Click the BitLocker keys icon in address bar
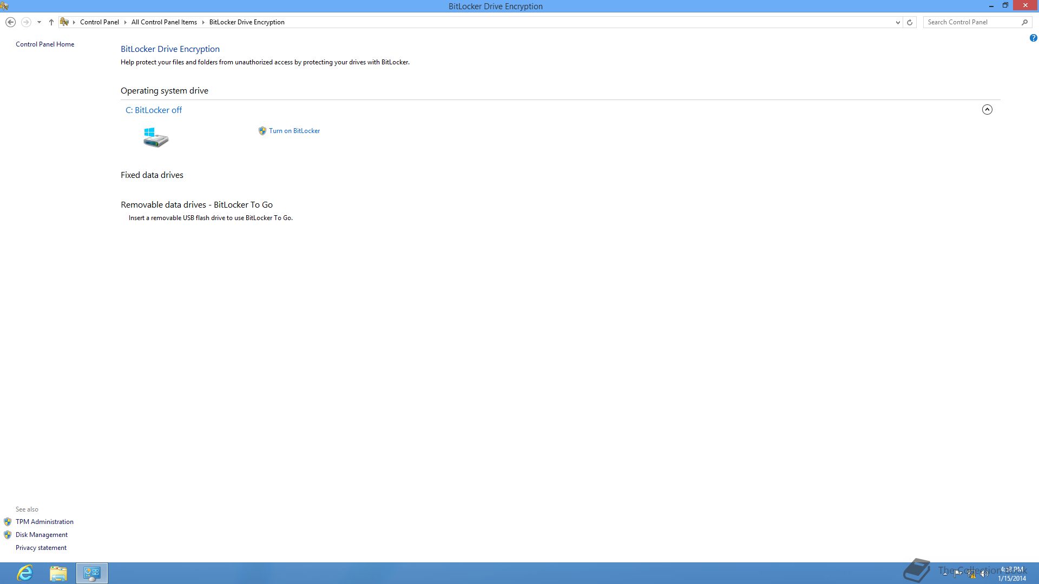Screen dimensions: 1039x584 coord(64,22)
